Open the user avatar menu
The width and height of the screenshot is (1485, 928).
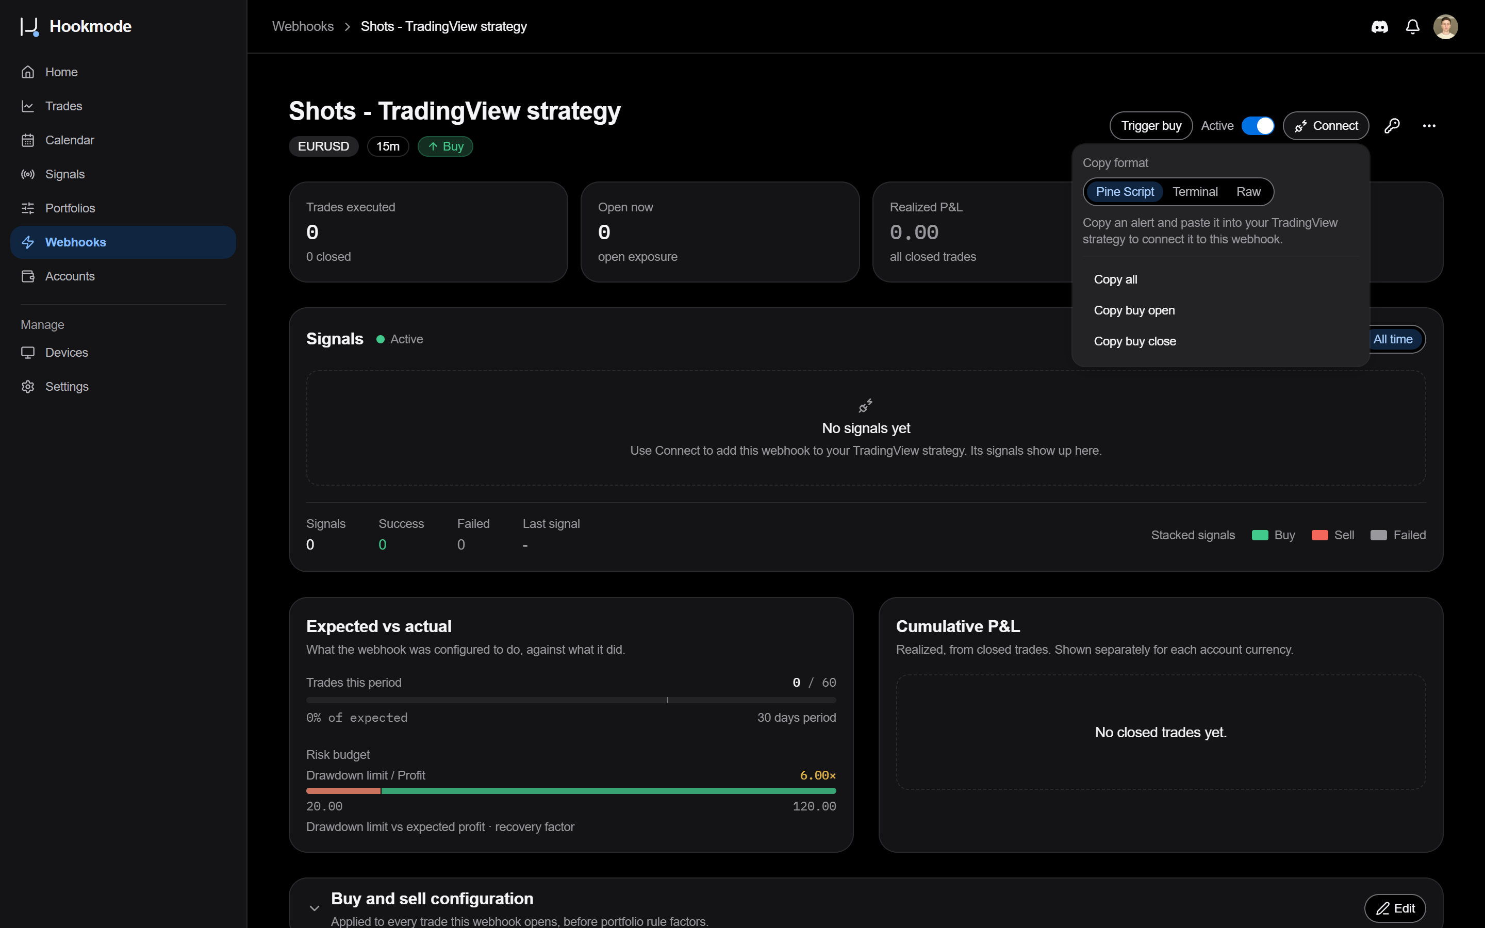point(1445,26)
